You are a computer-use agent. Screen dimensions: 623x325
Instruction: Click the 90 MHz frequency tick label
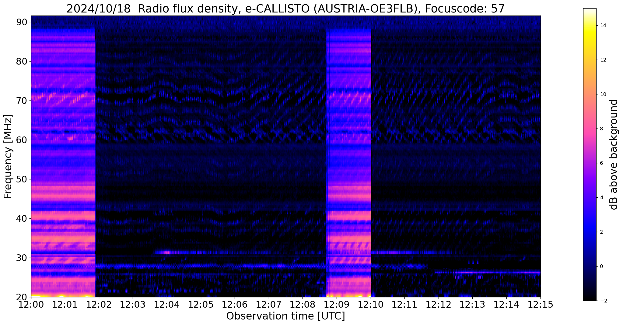(x=22, y=22)
